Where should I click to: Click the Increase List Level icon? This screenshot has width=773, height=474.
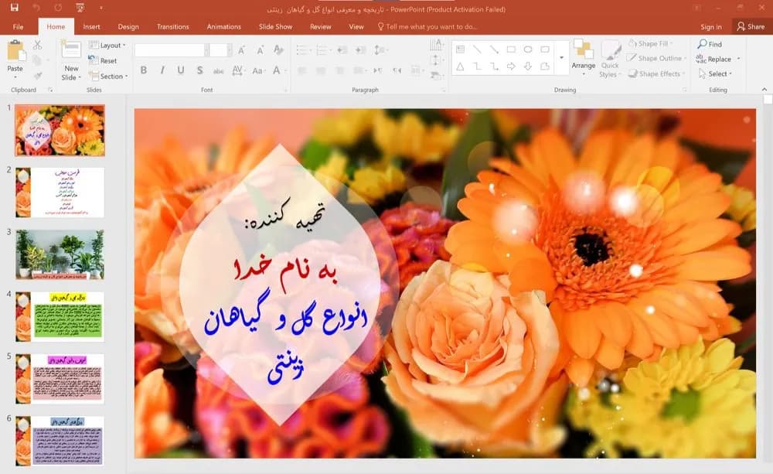(x=361, y=49)
